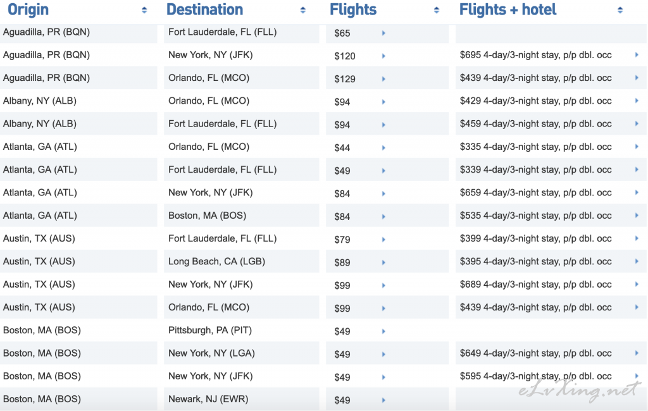This screenshot has width=648, height=411.
Task: Open $535 Atlanta–Boston package offer
Action: tap(535, 216)
